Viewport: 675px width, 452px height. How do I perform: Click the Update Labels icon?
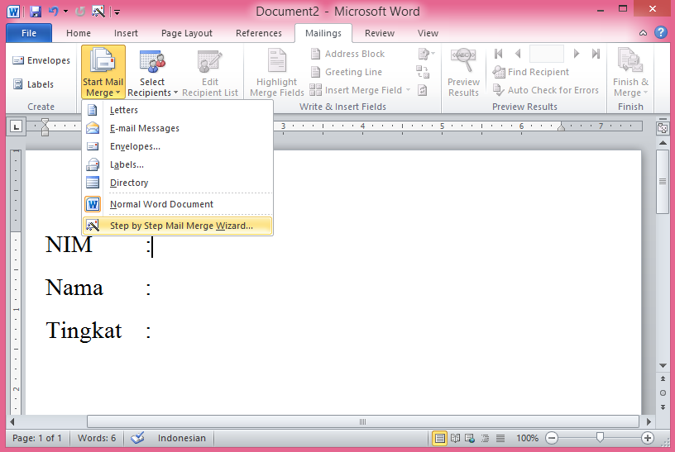click(423, 90)
